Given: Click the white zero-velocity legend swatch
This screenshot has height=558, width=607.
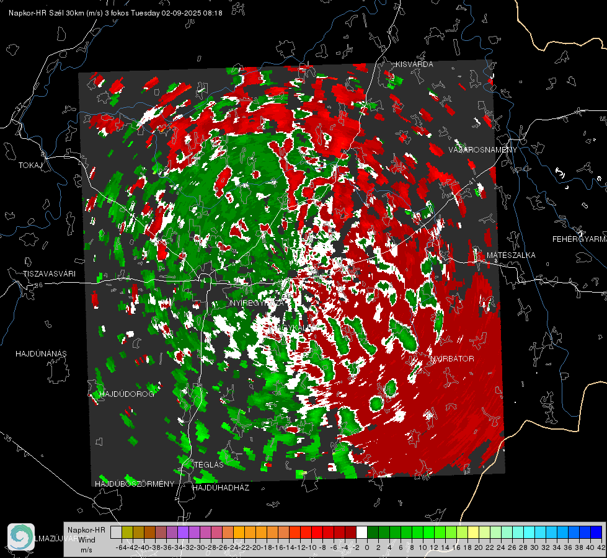Looking at the screenshot, I should [x=361, y=533].
